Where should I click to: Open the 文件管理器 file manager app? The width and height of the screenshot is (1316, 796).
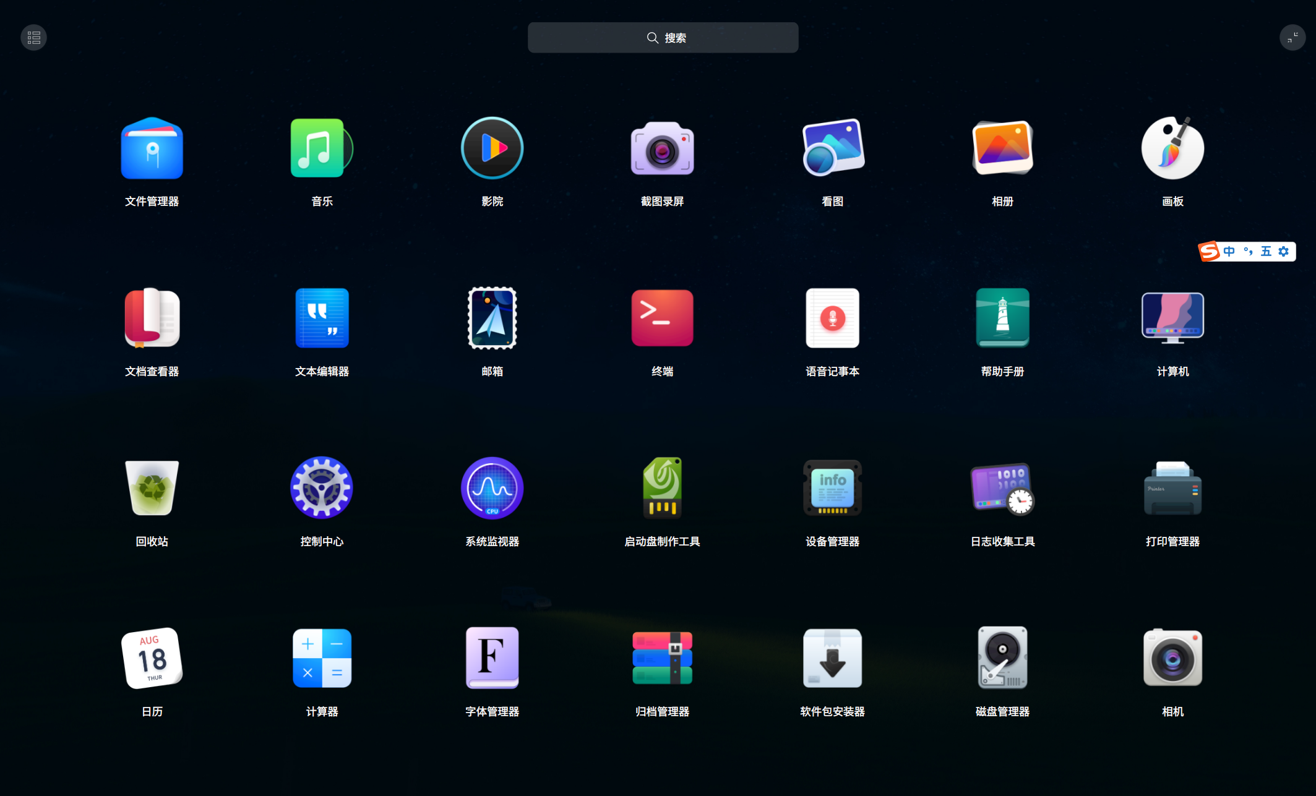152,148
